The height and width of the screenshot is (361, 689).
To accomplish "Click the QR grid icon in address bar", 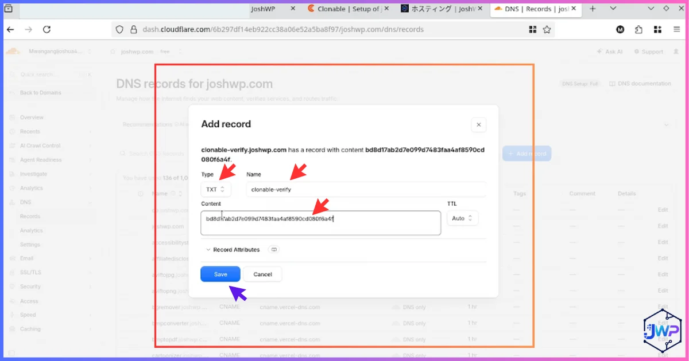I will coord(533,29).
